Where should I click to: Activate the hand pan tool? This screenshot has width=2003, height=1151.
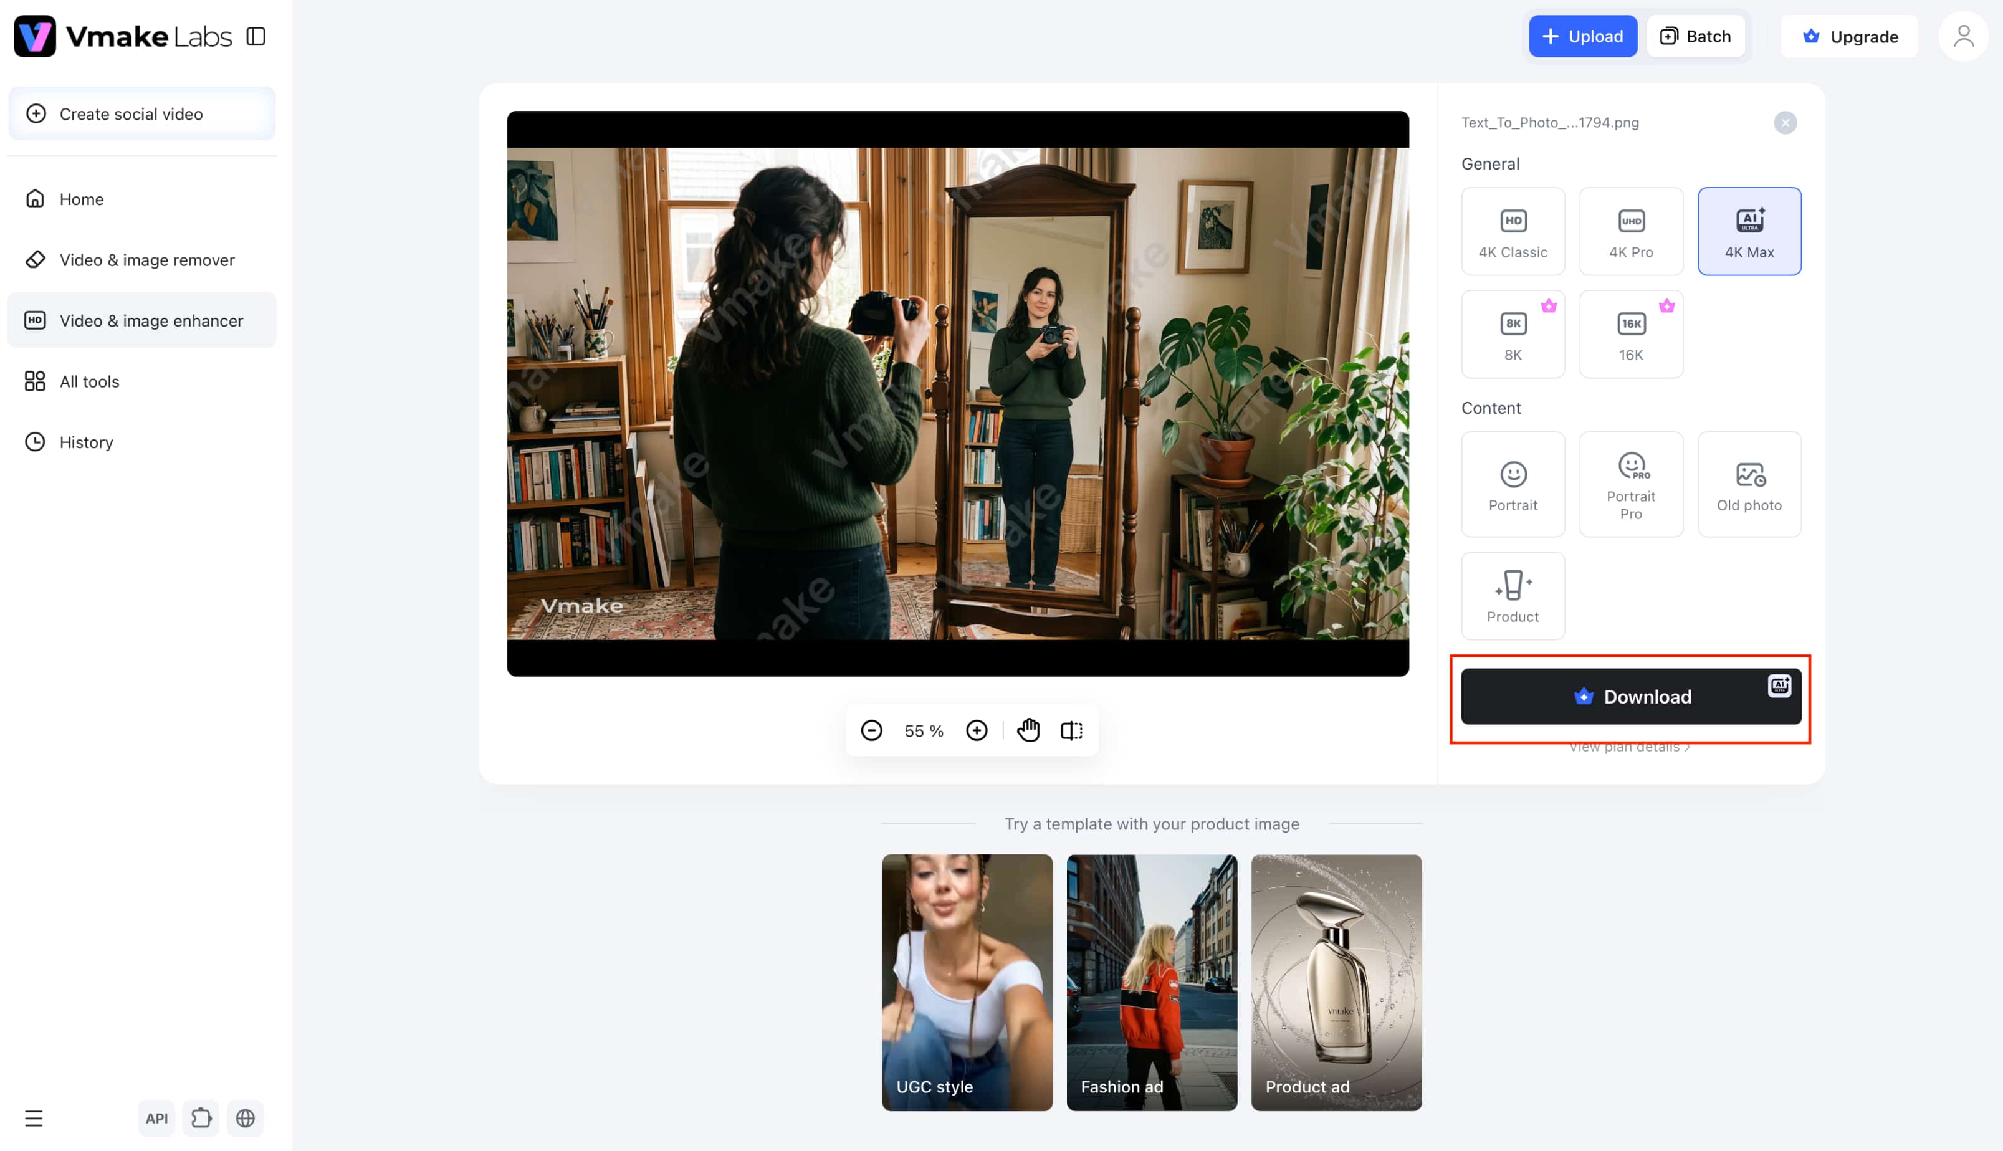point(1028,730)
